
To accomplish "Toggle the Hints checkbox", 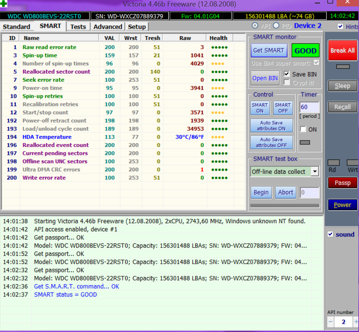I will click(x=340, y=26).
